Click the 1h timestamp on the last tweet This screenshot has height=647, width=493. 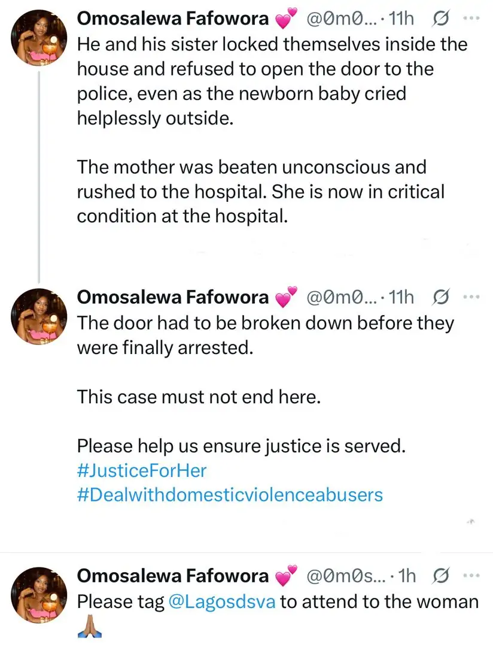[x=407, y=576]
